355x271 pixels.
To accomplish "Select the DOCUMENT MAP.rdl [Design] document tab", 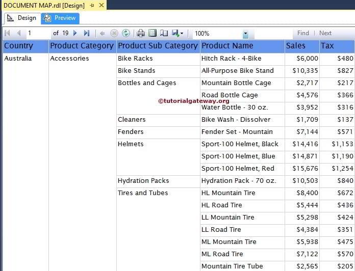I will point(44,6).
